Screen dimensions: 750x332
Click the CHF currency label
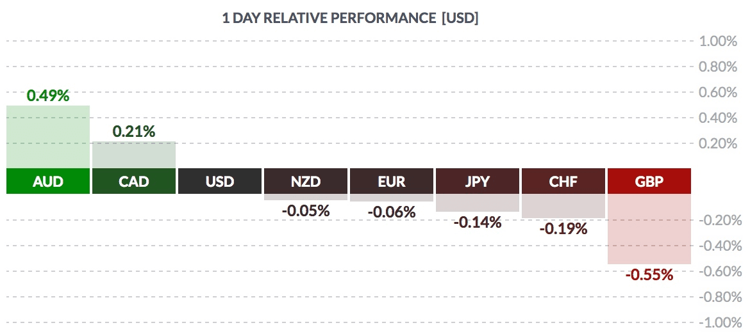click(x=563, y=181)
